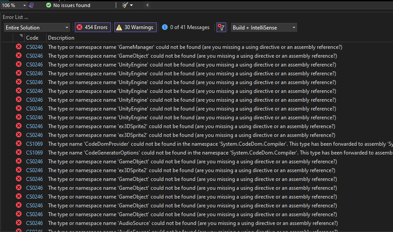This screenshot has height=232, width=393.
Task: Click the error icon of first ex3DSprite2 row
Action: (18, 126)
